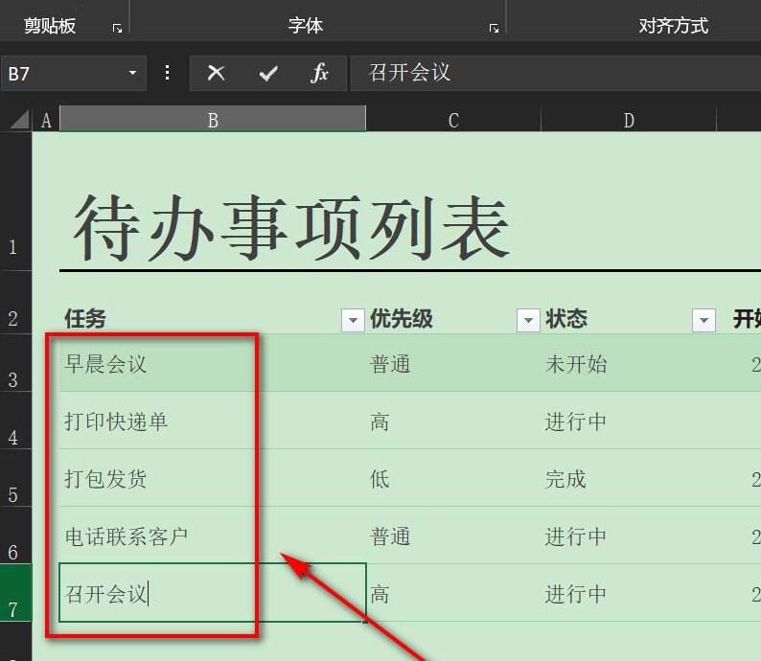The height and width of the screenshot is (661, 761).
Task: Click the 状态 header cell
Action: [x=629, y=319]
